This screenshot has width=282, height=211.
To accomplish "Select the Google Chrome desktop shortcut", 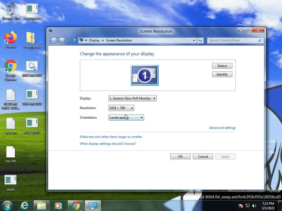I will pos(11,70).
